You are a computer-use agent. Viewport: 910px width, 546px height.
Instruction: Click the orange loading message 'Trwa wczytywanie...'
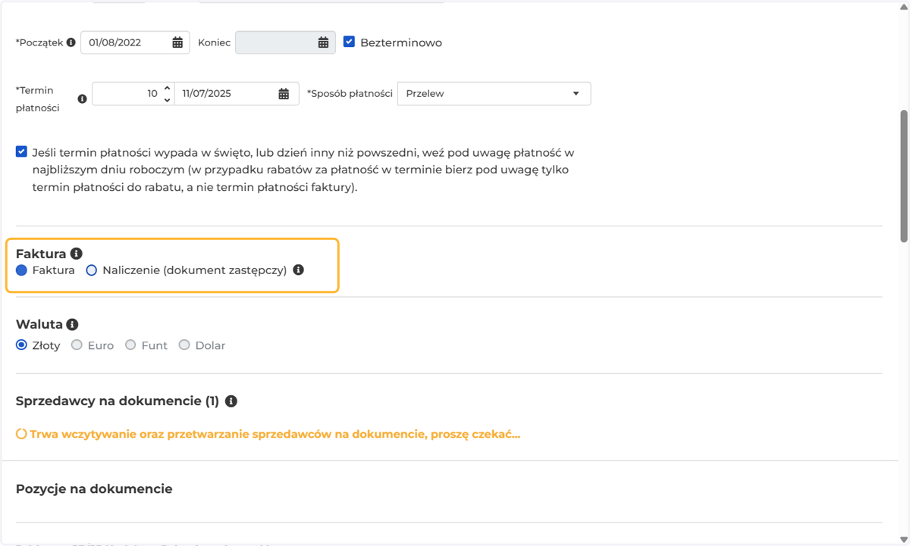(268, 435)
